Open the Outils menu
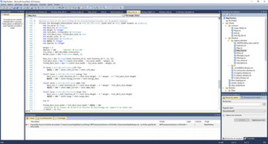The width and height of the screenshot is (268, 144). pyautogui.click(x=50, y=5)
